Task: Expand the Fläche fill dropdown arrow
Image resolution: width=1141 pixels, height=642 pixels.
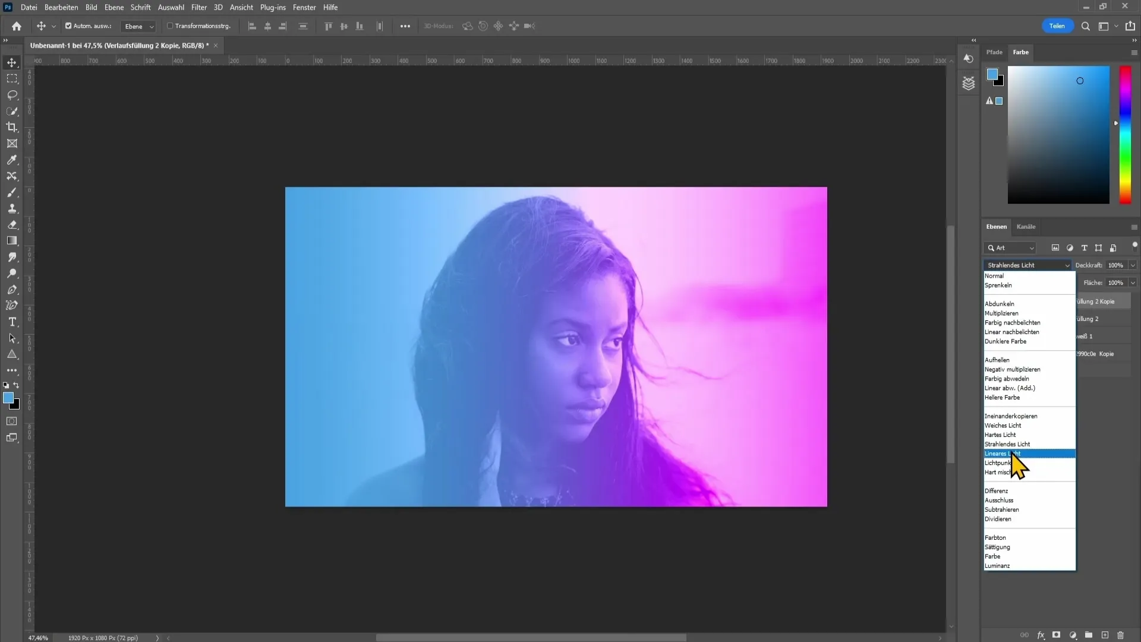Action: [1133, 283]
